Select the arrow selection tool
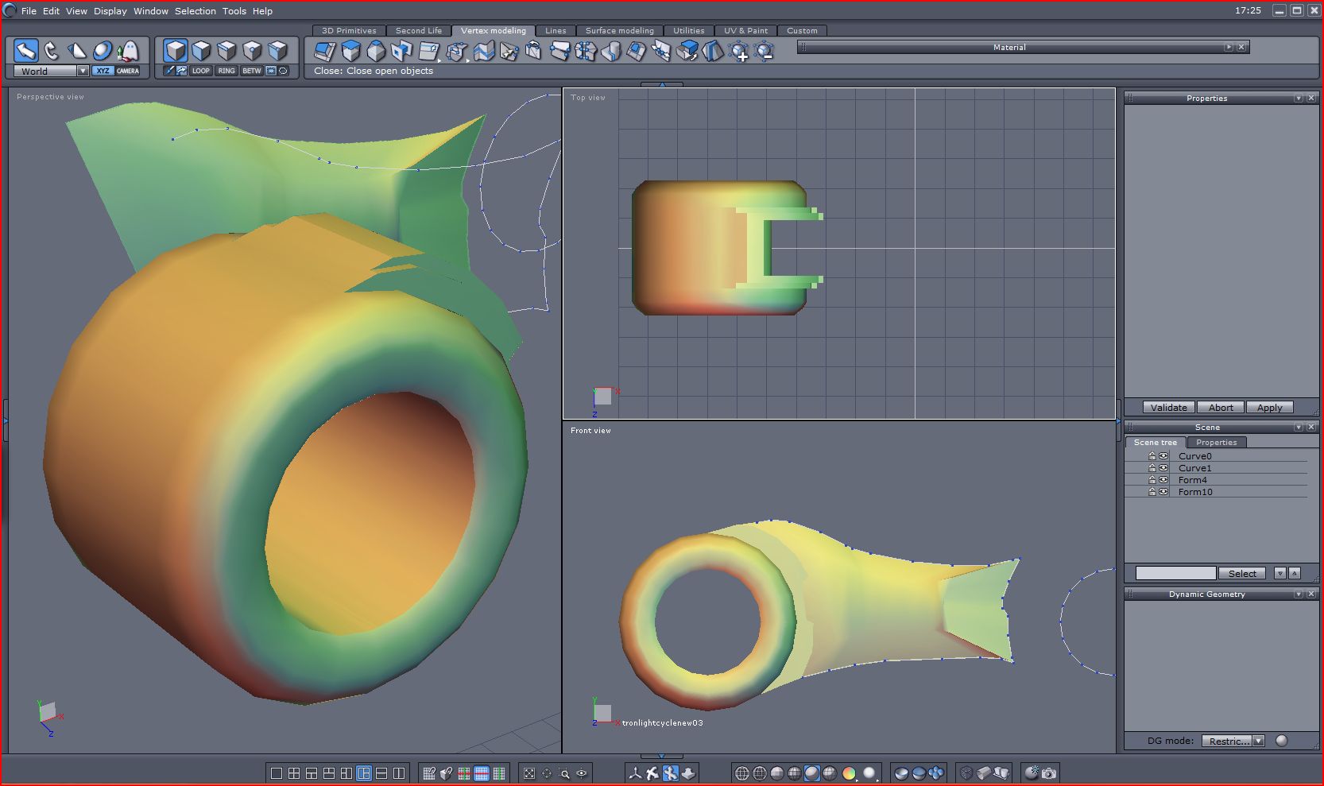Image resolution: width=1324 pixels, height=786 pixels. pos(26,51)
